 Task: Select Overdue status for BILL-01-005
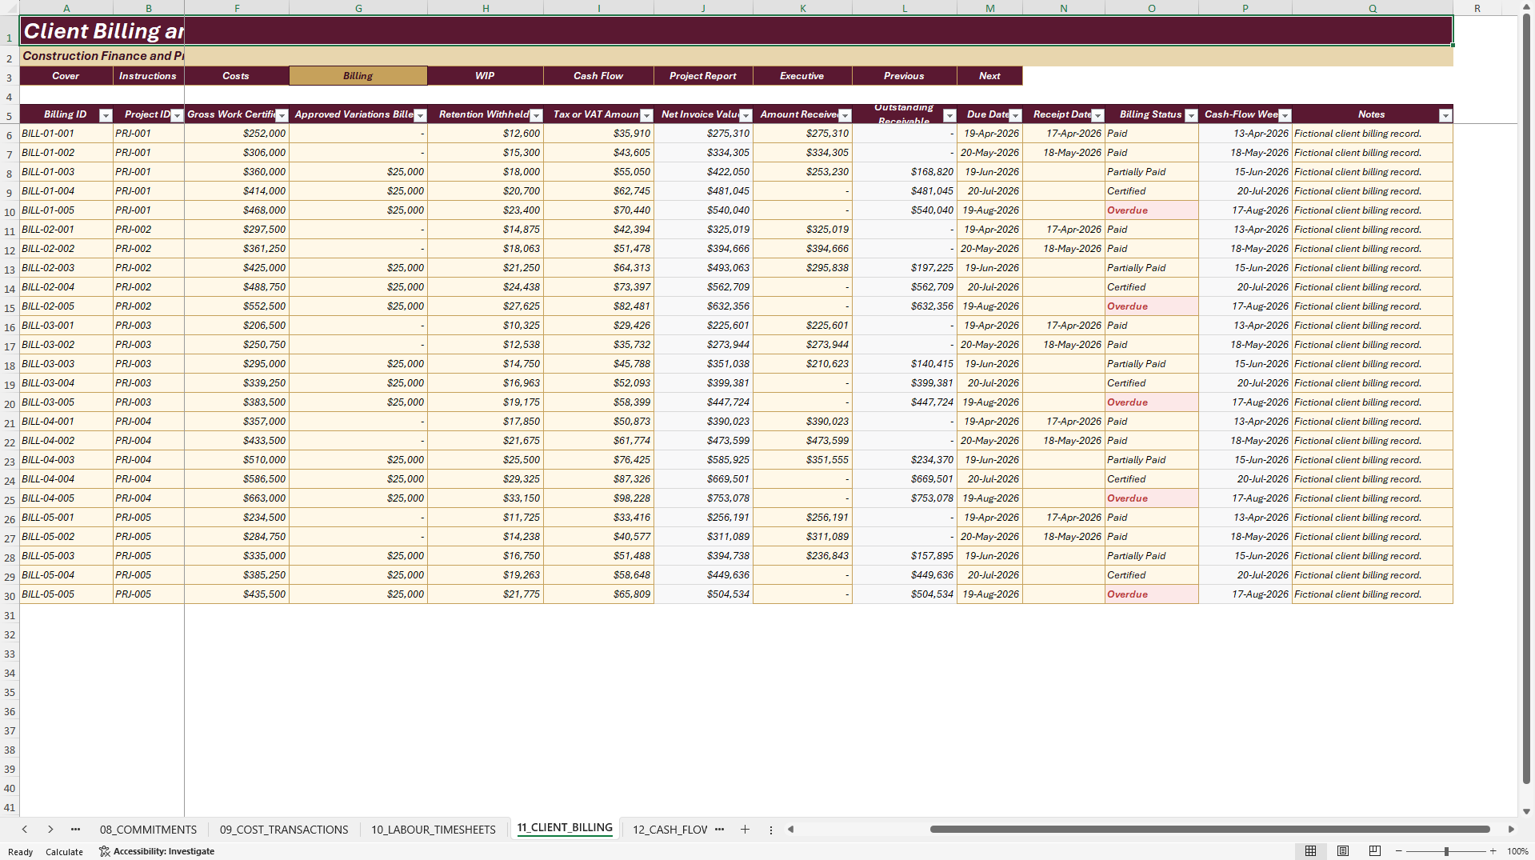1151,210
